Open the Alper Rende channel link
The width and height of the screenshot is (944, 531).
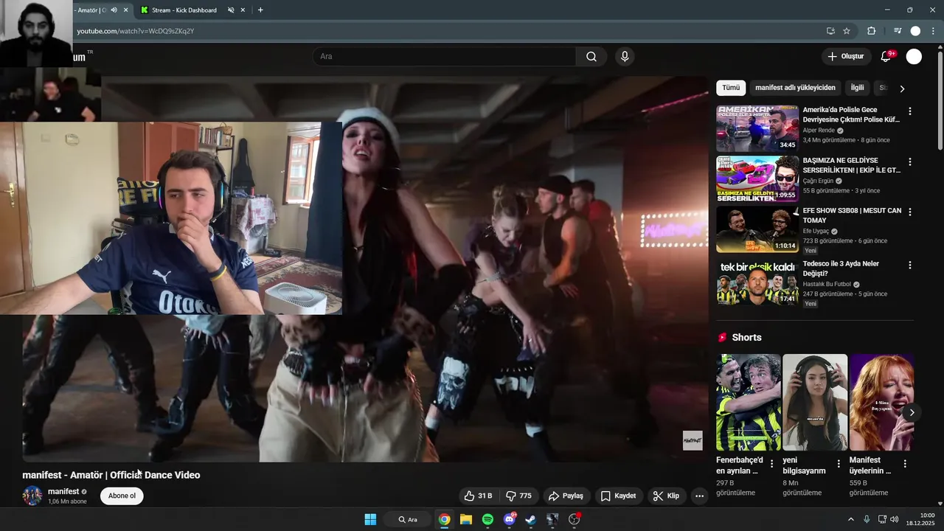pyautogui.click(x=819, y=131)
